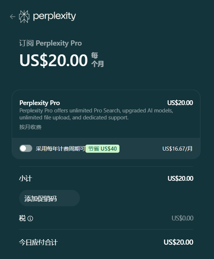The width and height of the screenshot is (214, 259).
Task: Click the Perplexity star logo icon
Action: 24,17
